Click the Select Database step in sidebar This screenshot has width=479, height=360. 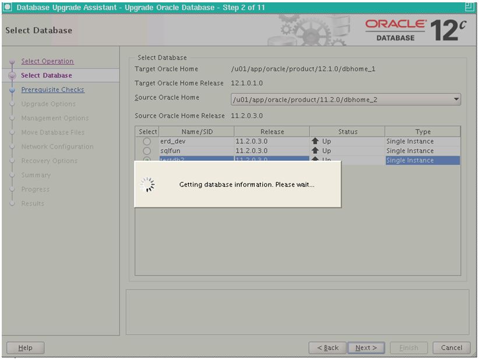coord(47,75)
